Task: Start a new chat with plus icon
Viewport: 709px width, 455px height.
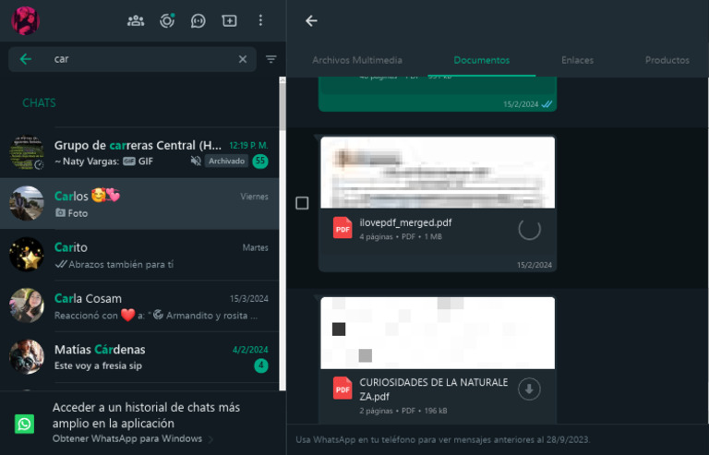Action: (229, 21)
